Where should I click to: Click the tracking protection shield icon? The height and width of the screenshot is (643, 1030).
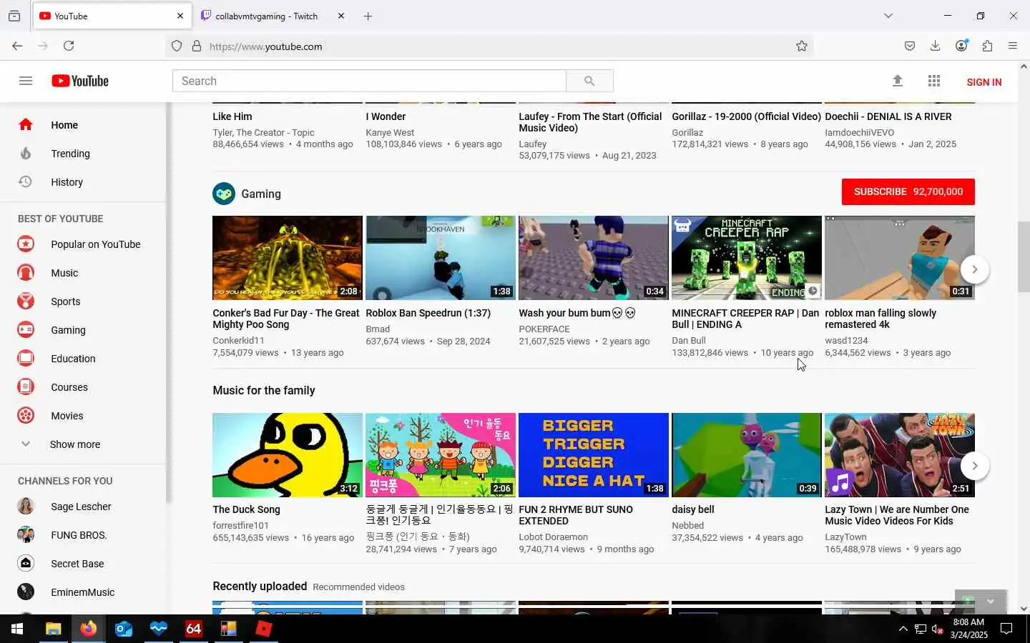pyautogui.click(x=177, y=46)
